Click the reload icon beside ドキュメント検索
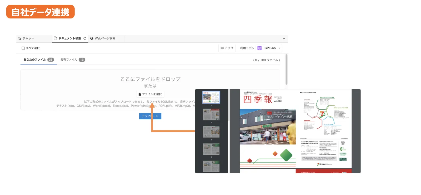The image size is (421, 195). tap(85, 38)
